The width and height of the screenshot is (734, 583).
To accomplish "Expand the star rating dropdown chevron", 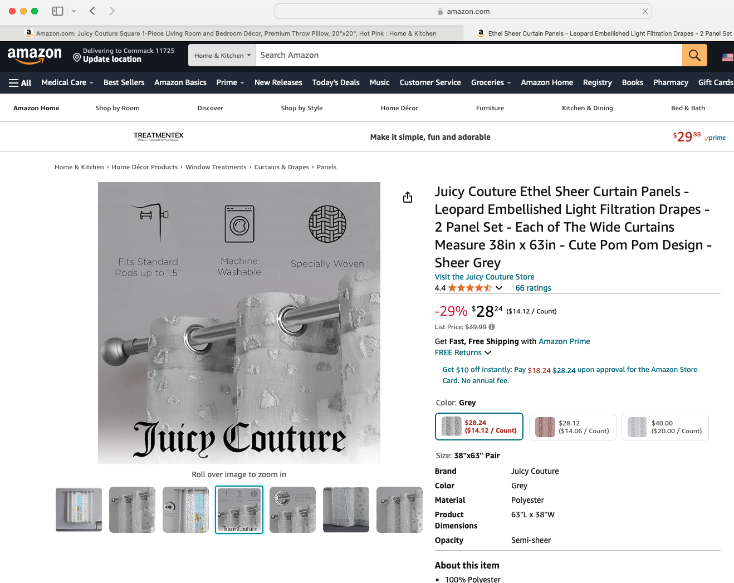I will coord(499,288).
